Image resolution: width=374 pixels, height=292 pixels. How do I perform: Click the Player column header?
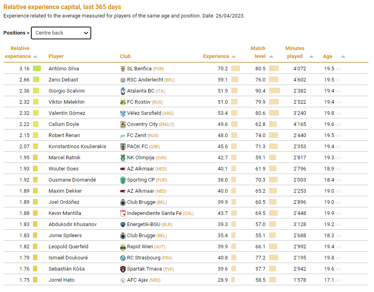[56, 56]
